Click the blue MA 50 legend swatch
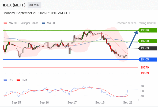 tap(43, 23)
